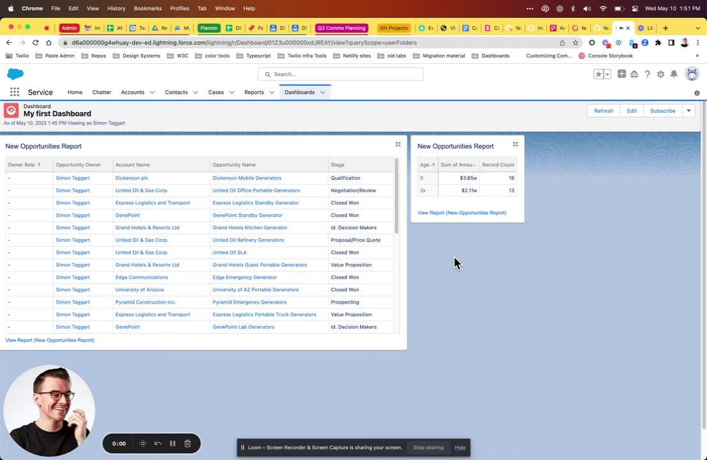Open the Apple menu
The height and width of the screenshot is (460, 707).
(11, 8)
